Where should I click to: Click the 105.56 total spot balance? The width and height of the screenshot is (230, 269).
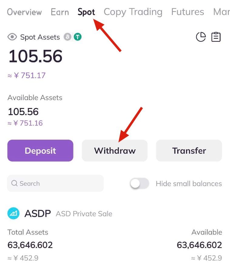(x=35, y=57)
